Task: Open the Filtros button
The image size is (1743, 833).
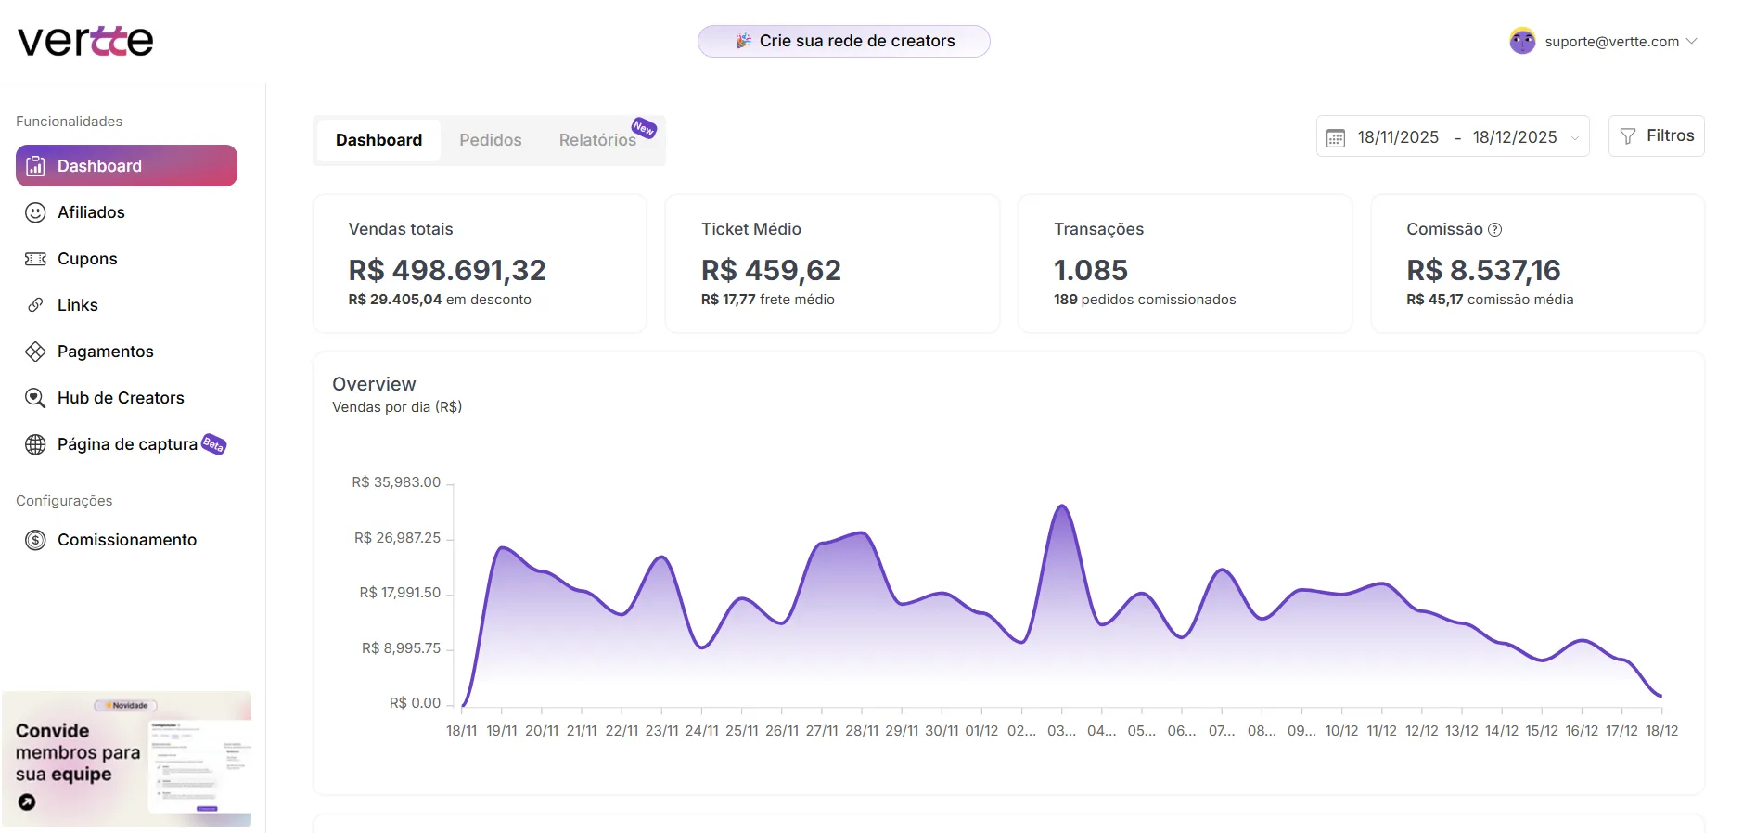Action: coord(1656,136)
